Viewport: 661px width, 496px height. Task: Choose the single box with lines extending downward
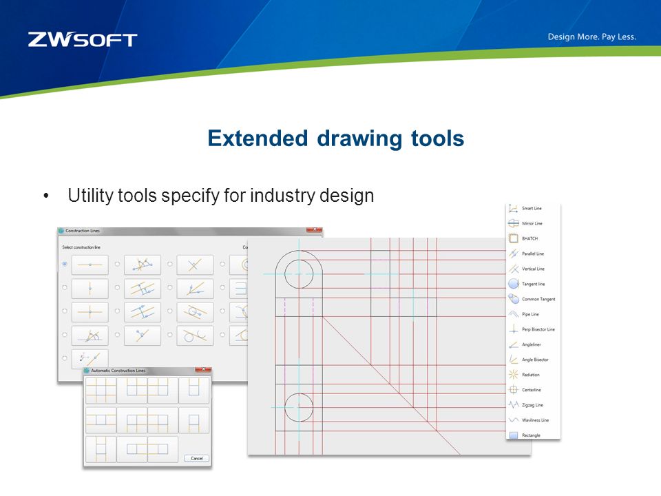[194, 420]
